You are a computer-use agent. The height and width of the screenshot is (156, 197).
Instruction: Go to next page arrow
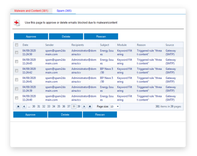click(x=84, y=106)
